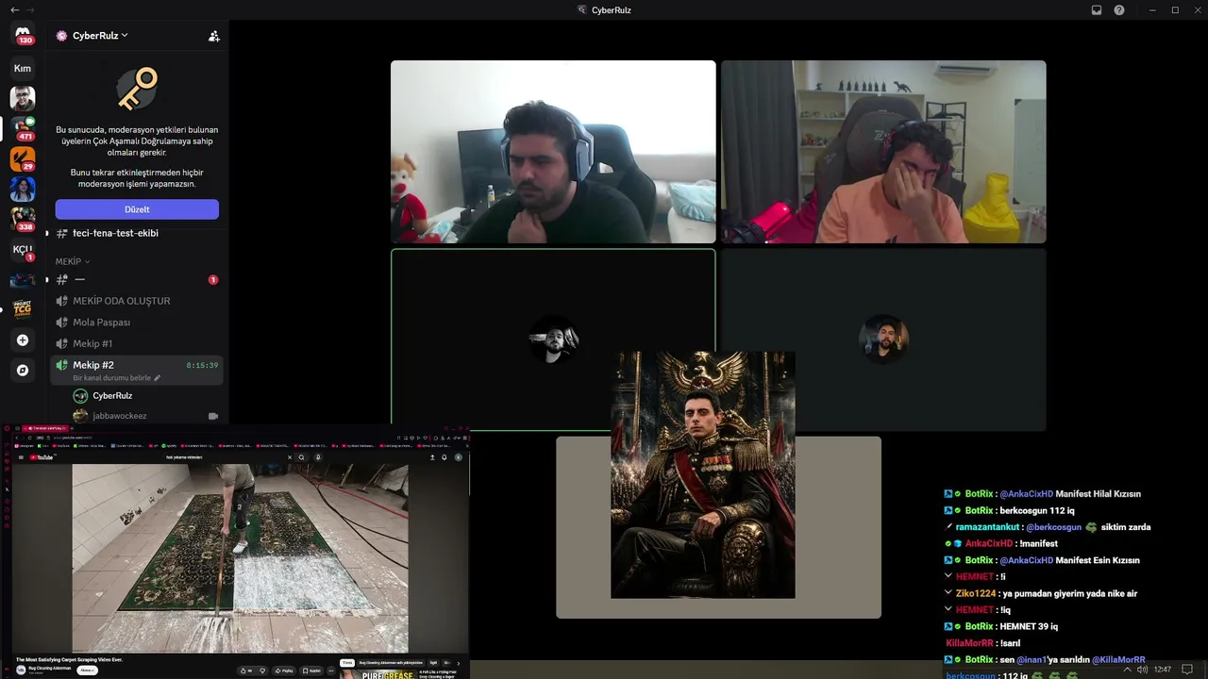Open orange server with 29 badge
This screenshot has width=1208, height=679.
[x=23, y=158]
